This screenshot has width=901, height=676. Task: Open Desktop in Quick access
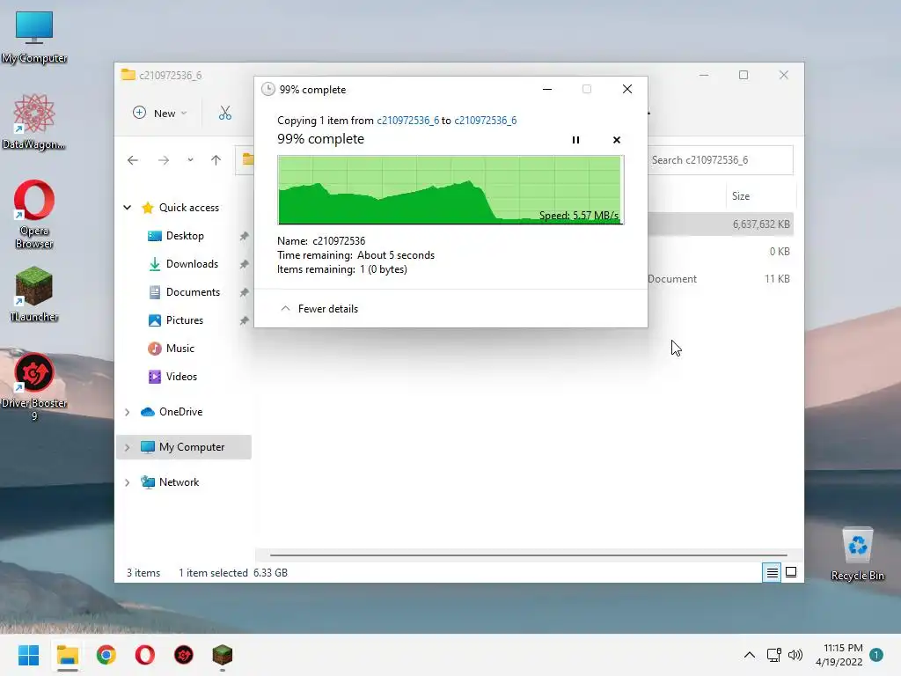click(185, 236)
